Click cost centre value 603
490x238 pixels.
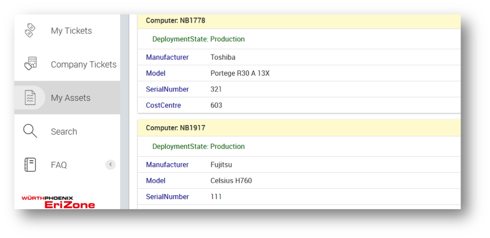pyautogui.click(x=216, y=105)
